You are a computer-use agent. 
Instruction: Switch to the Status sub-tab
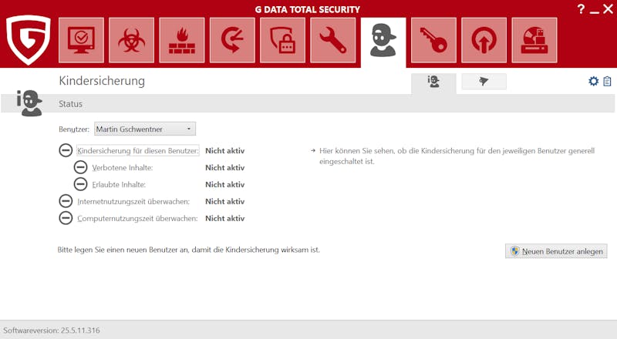[x=433, y=82]
